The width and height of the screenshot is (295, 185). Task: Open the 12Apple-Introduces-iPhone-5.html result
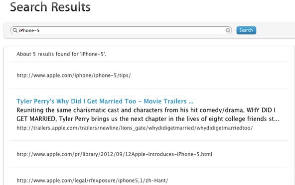(114, 154)
